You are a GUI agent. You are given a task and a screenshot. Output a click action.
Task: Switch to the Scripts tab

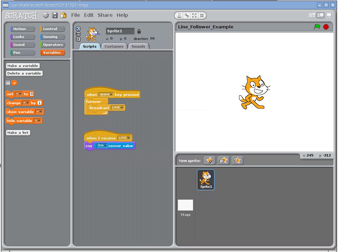[90, 46]
